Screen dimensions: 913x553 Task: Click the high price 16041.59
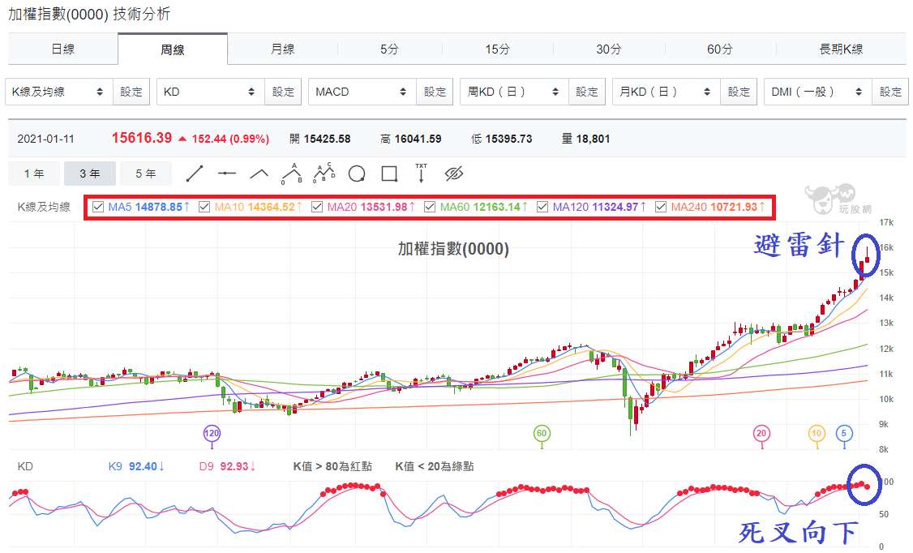[x=418, y=139]
